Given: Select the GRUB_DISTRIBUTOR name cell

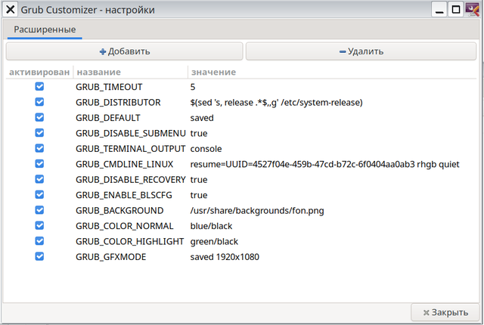Looking at the screenshot, I should point(118,102).
